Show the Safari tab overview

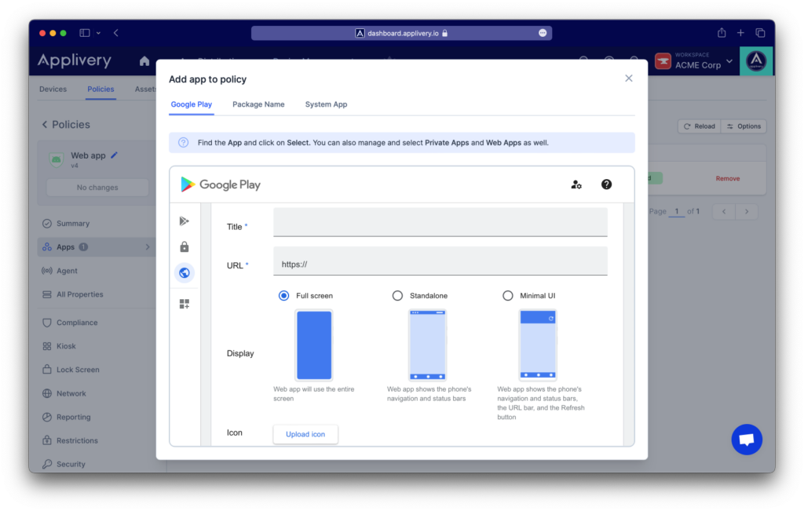760,33
